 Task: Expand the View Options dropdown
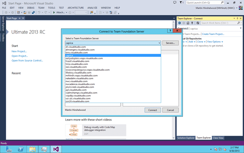point(222,42)
